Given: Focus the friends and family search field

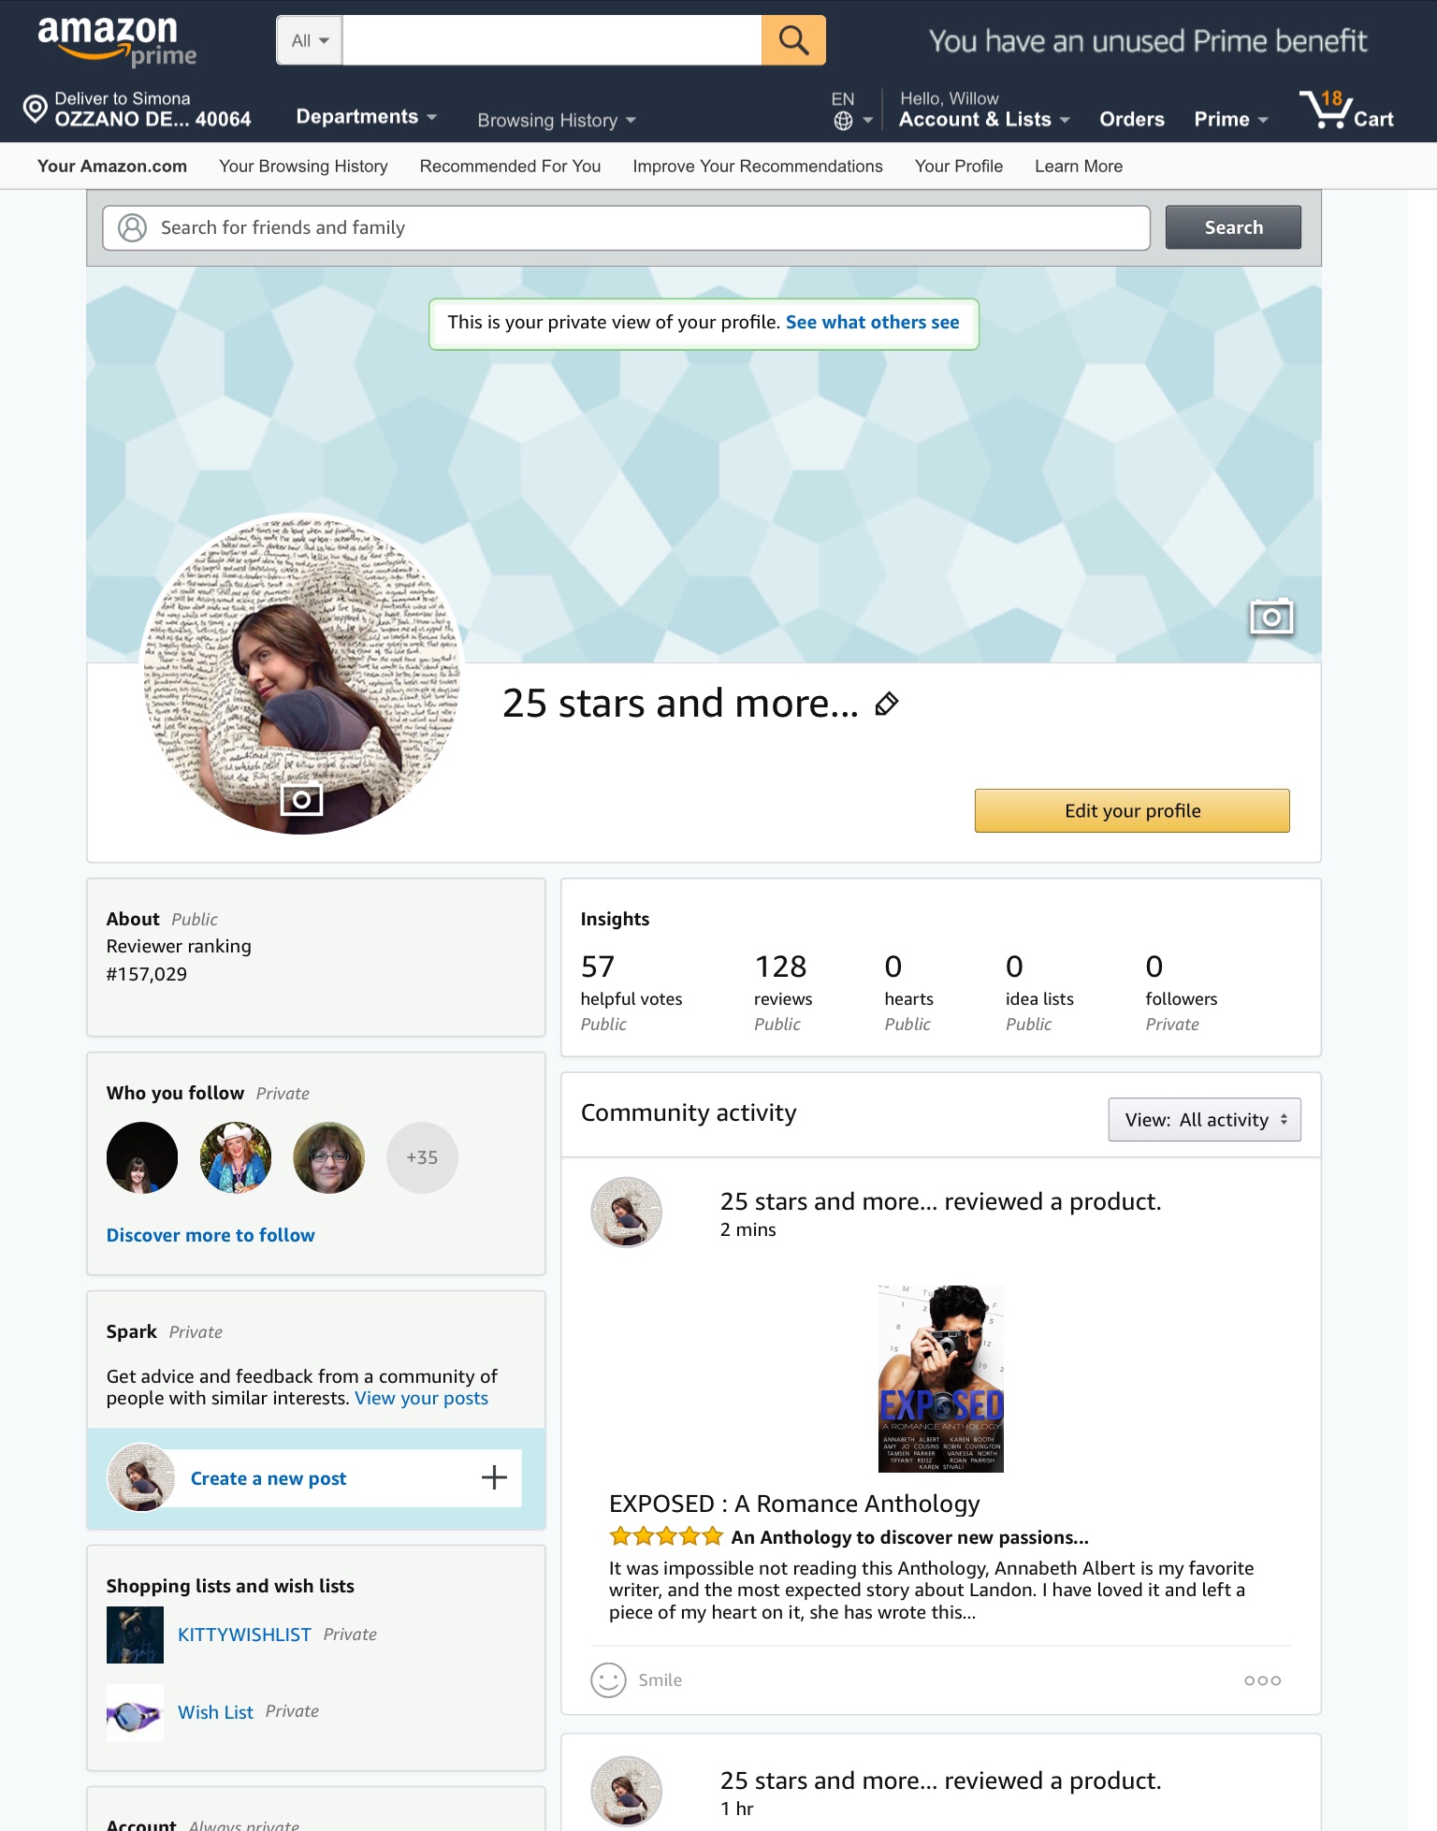Looking at the screenshot, I should (626, 227).
